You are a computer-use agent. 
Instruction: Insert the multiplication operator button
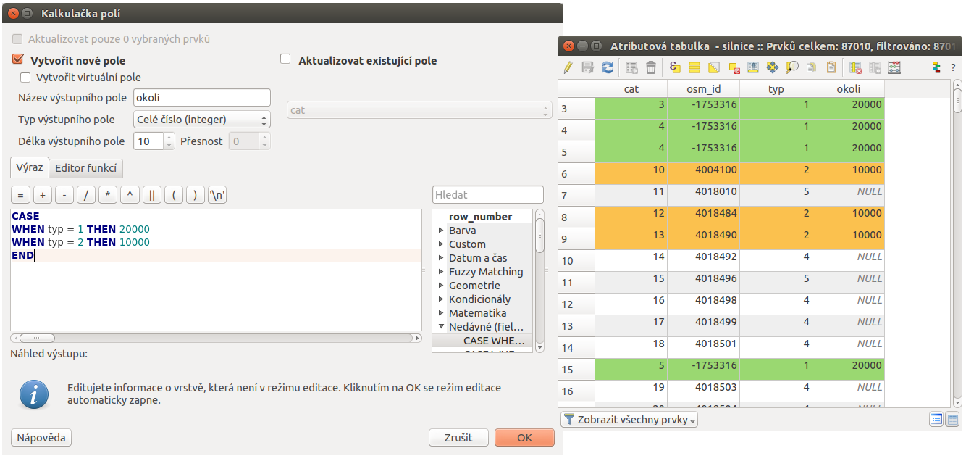point(108,195)
